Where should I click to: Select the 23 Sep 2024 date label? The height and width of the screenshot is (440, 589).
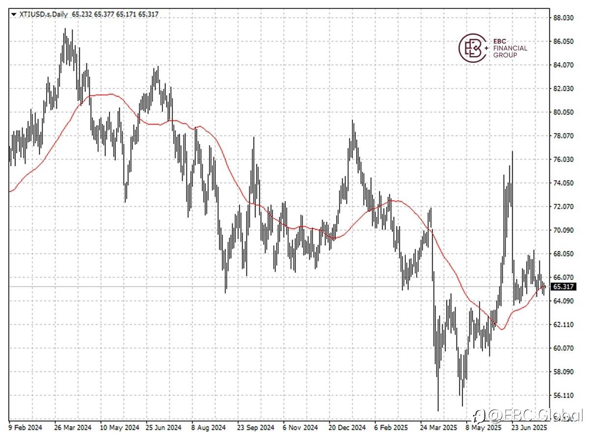pos(256,428)
